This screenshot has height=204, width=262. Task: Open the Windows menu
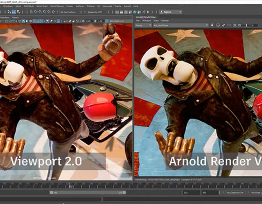click(8, 6)
